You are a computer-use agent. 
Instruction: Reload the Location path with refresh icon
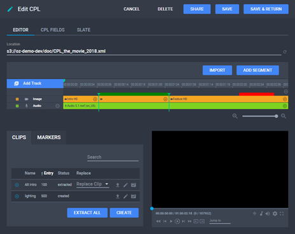[x=285, y=52]
